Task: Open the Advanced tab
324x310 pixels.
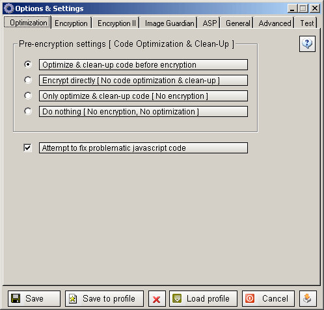Action: coord(275,23)
